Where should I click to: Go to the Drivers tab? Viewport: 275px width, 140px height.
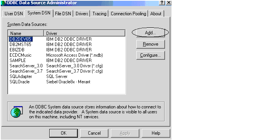click(82, 14)
